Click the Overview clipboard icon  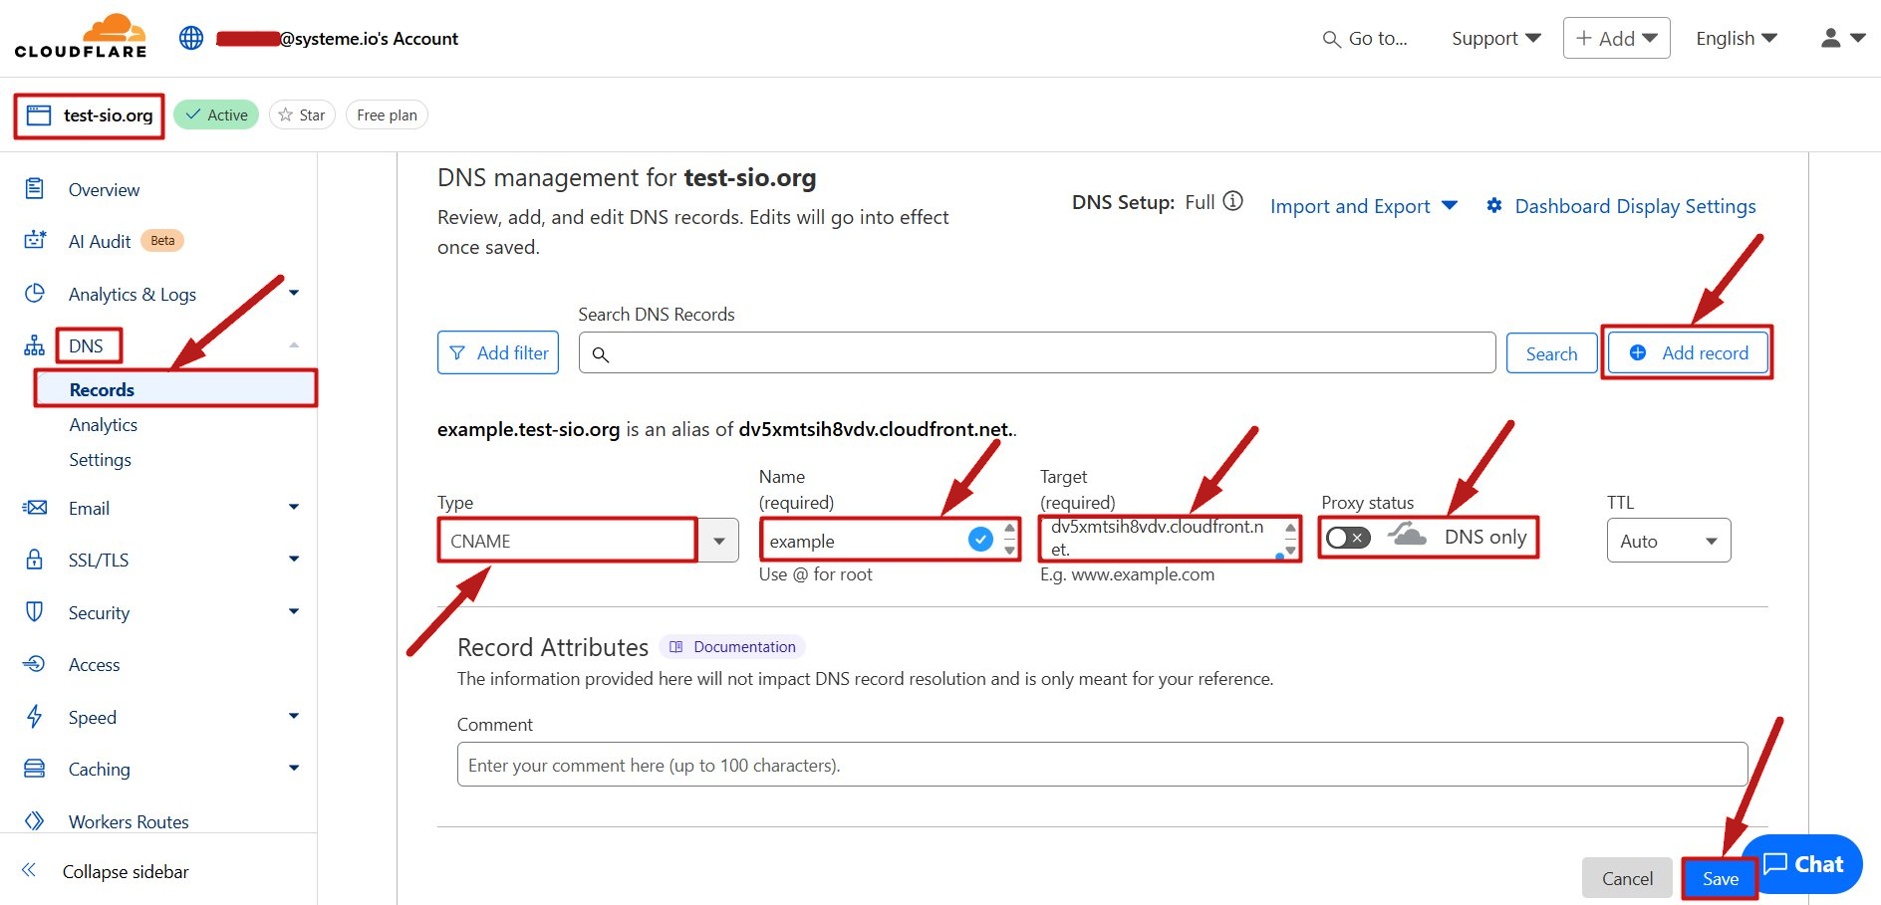point(35,189)
